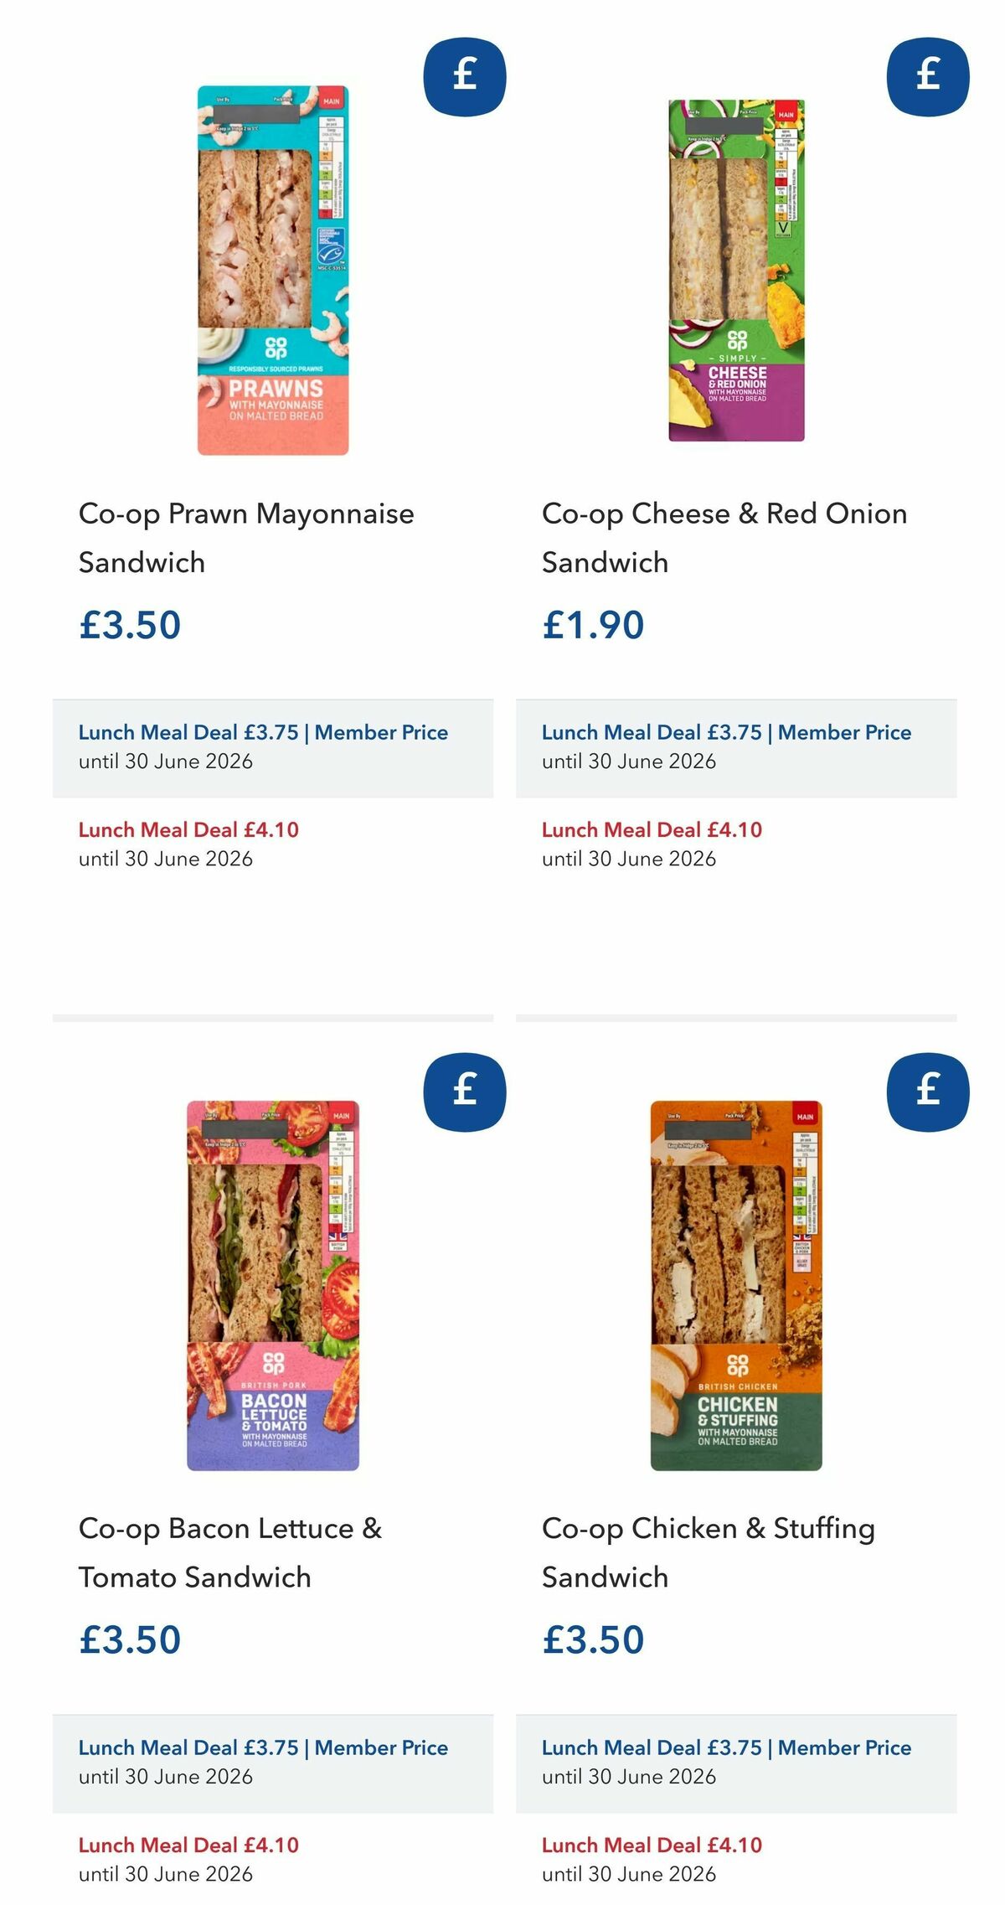Screen dimensions: 1005x1905
Task: Select the £3.50 price of the Prawn Sandwich
Action: pos(129,625)
